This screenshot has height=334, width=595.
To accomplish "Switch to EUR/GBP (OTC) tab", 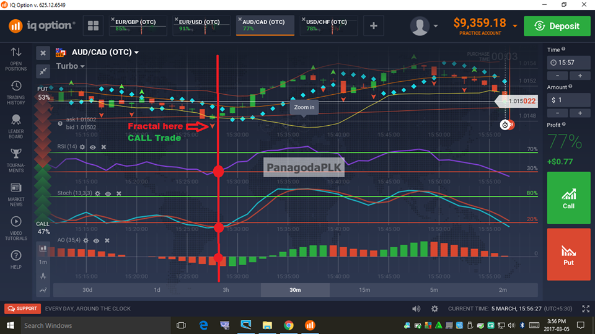I will tap(138, 25).
